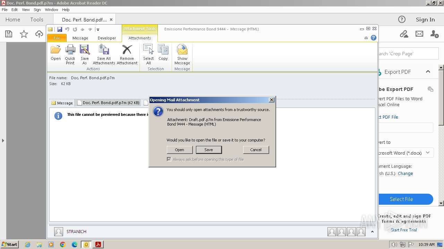Select Doc. Perf. Bond.pdf.p7m attachment tab
Image resolution: width=444 pixels, height=249 pixels.
pos(109,103)
